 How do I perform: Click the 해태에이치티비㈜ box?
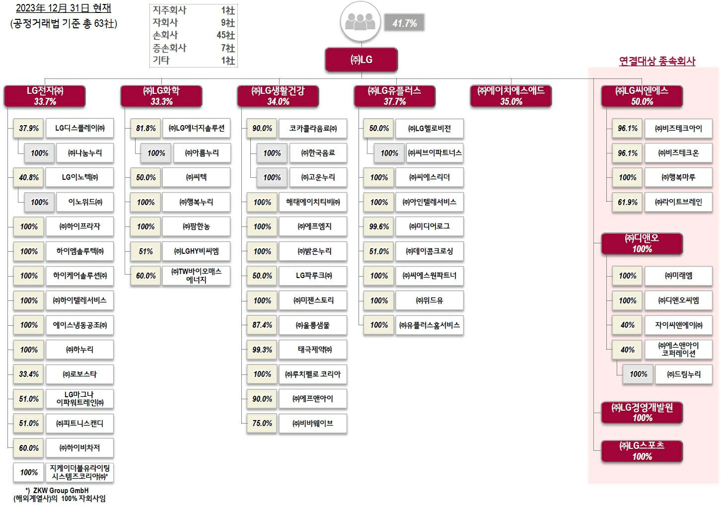(x=313, y=202)
